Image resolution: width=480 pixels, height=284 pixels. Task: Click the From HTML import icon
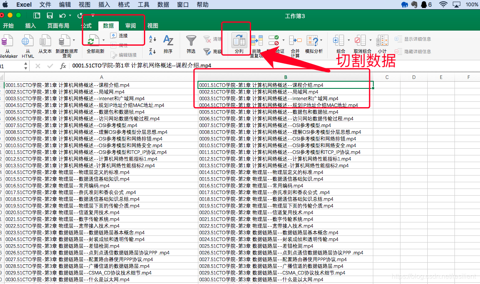(x=28, y=41)
